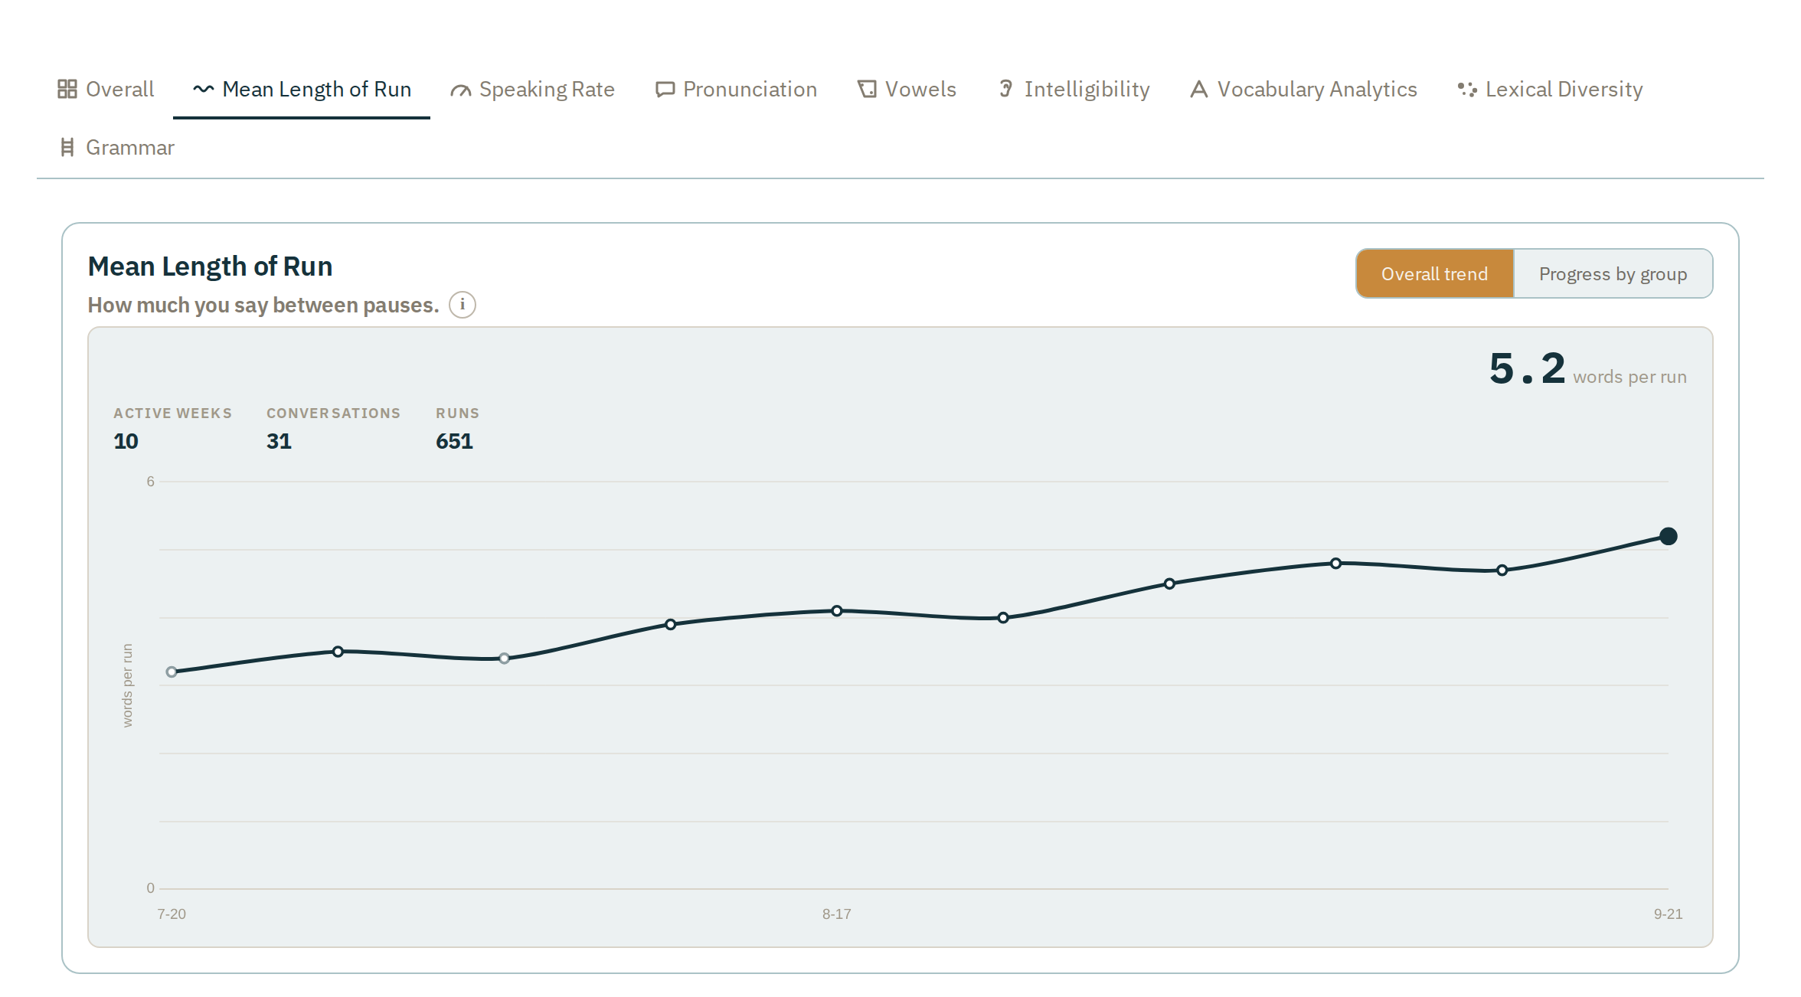Viewport: 1801px width, 997px height.
Task: Click the filled 9-21 data point
Action: click(1669, 536)
